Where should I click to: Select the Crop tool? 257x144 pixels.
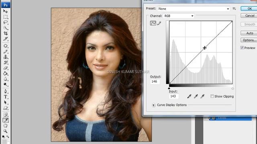(5, 33)
